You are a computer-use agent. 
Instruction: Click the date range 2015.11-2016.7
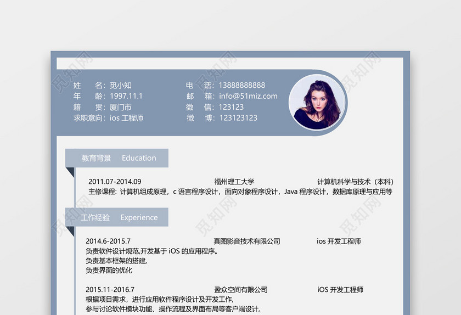[x=110, y=290]
